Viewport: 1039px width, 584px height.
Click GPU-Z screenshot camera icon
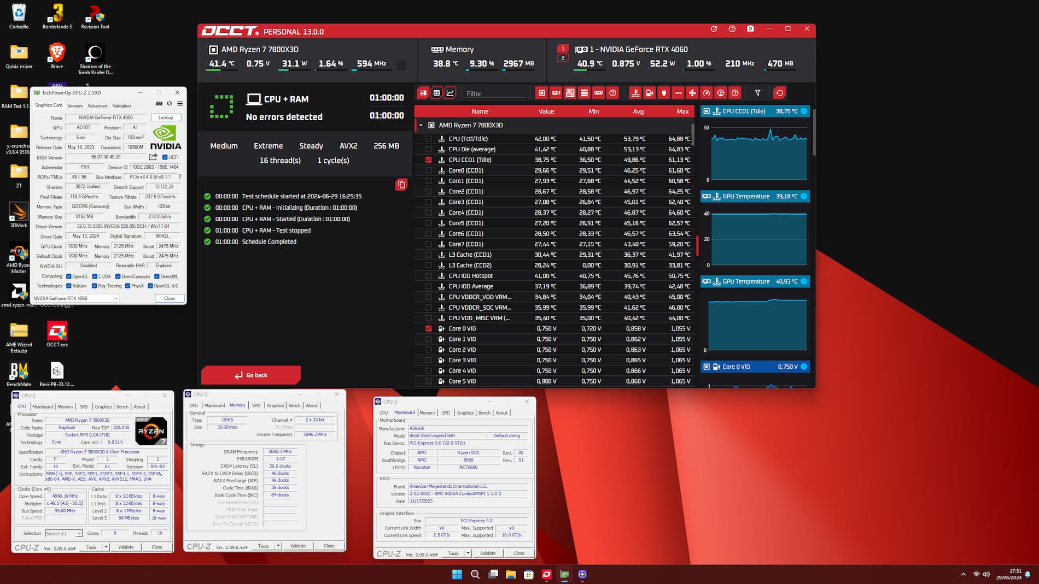click(159, 103)
